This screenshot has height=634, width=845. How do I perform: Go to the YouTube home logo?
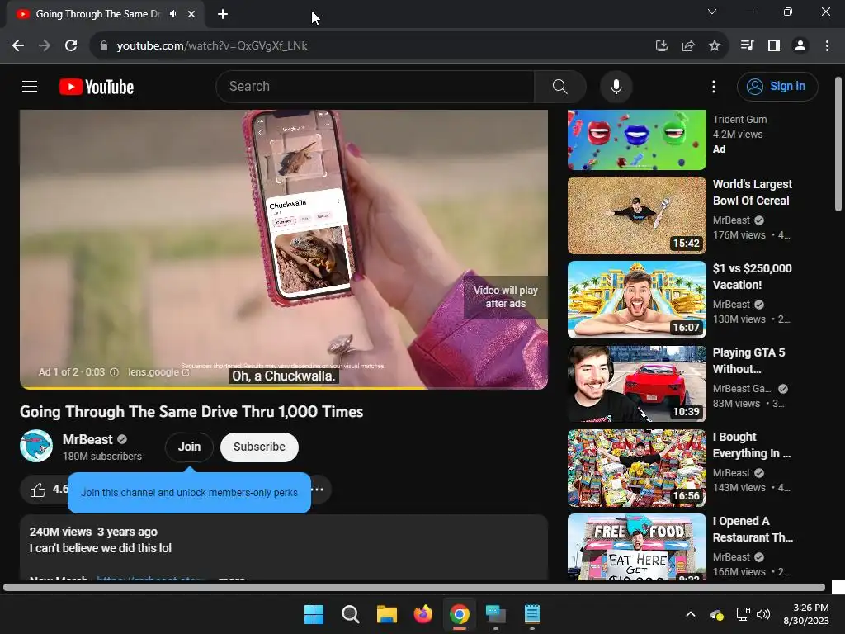pyautogui.click(x=97, y=87)
